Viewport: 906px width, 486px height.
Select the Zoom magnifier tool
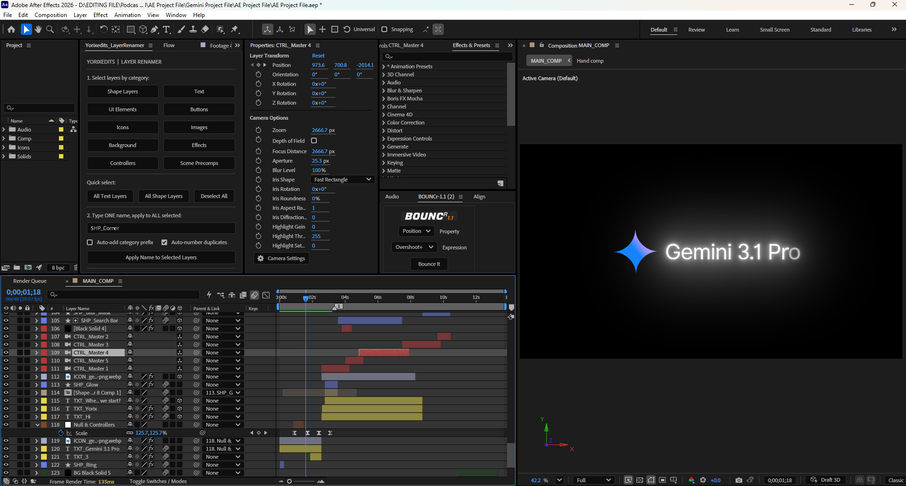(x=50, y=29)
